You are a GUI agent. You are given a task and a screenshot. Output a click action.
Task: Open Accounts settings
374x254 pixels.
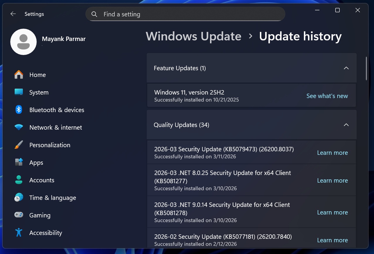point(42,180)
